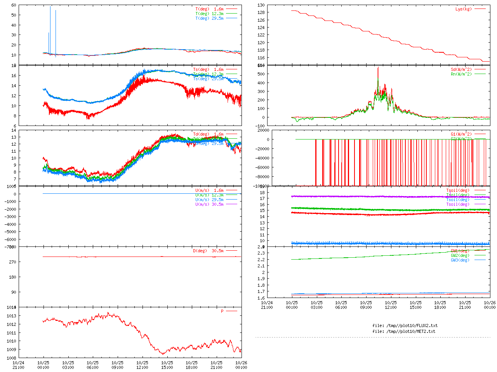497x372 pixels.
Task: Click the "50" tick on T(deg) axis
Action: pyautogui.click(x=14, y=15)
